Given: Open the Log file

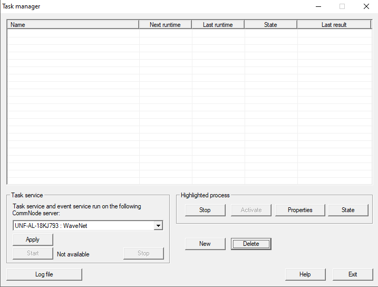Looking at the screenshot, I should pyautogui.click(x=44, y=274).
